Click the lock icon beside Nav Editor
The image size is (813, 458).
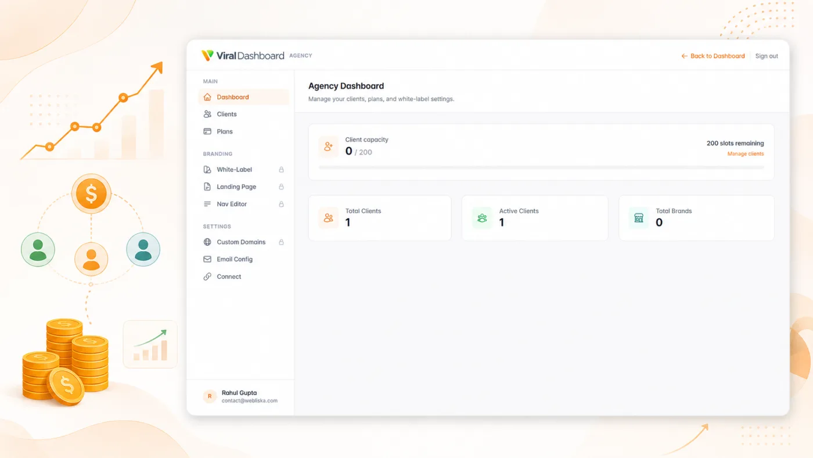click(x=282, y=204)
